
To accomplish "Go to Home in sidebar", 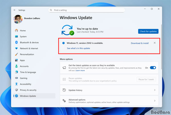I will point(23,31).
